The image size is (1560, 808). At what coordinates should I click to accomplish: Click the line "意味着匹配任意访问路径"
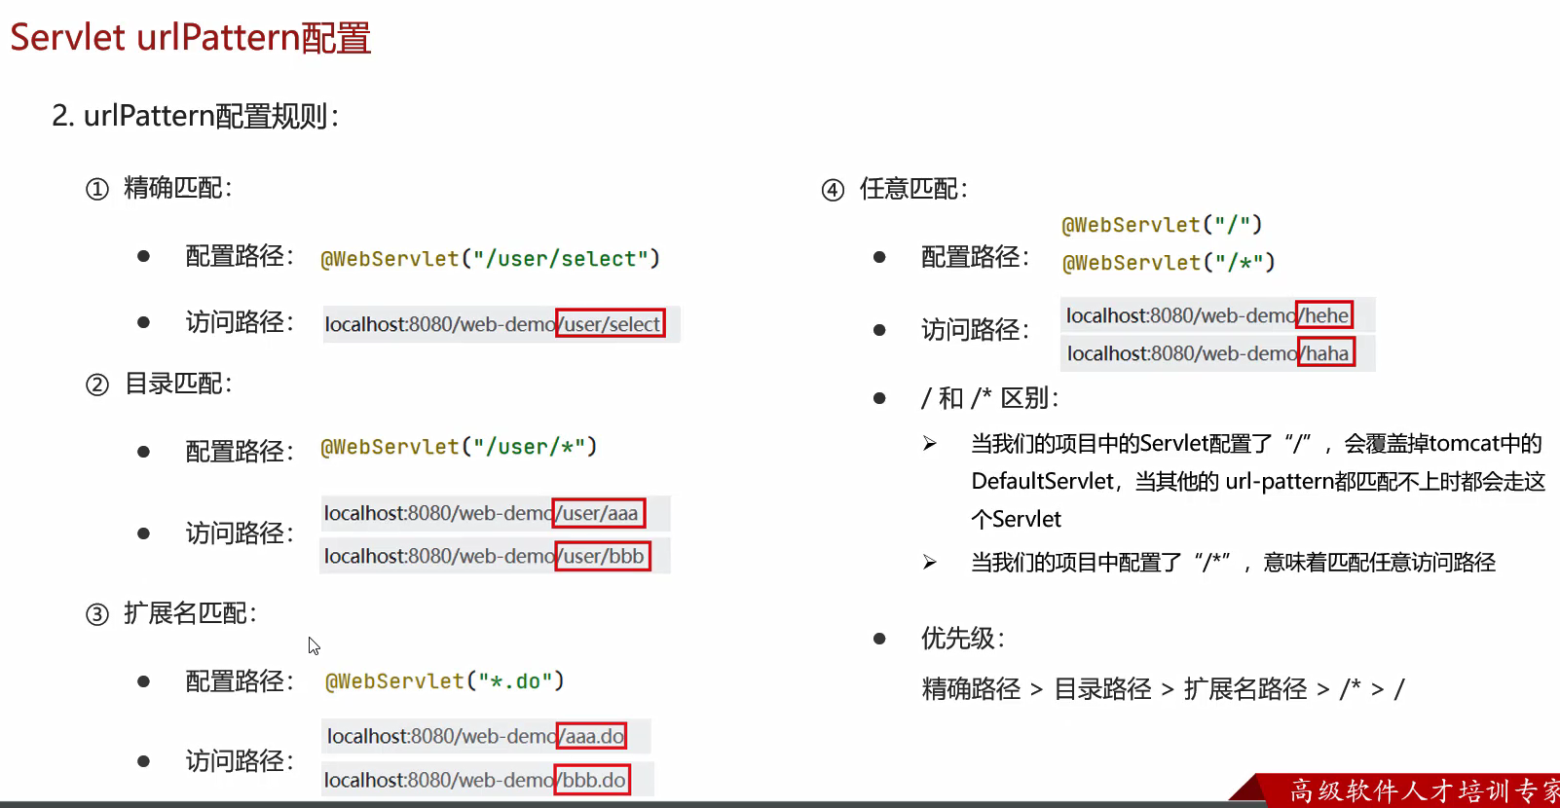point(1233,563)
